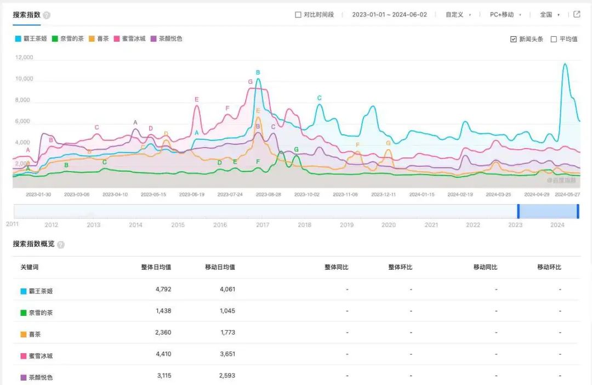This screenshot has height=385, width=592.
Task: Click value 4,410 in table
Action: coord(163,354)
